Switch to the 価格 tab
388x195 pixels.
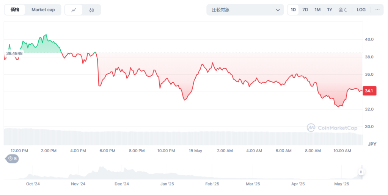click(x=15, y=10)
